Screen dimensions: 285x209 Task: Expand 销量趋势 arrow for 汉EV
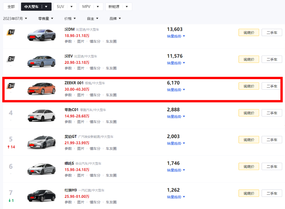click(184, 63)
